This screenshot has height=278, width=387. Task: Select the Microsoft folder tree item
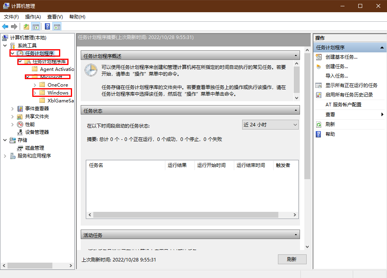[x=51, y=77]
